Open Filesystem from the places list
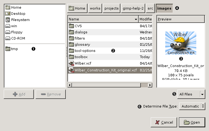The width and height of the screenshot is (209, 131). click(x=20, y=20)
